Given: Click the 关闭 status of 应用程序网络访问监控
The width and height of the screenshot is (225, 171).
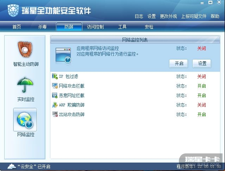Looking at the screenshot, I should coord(202,48).
